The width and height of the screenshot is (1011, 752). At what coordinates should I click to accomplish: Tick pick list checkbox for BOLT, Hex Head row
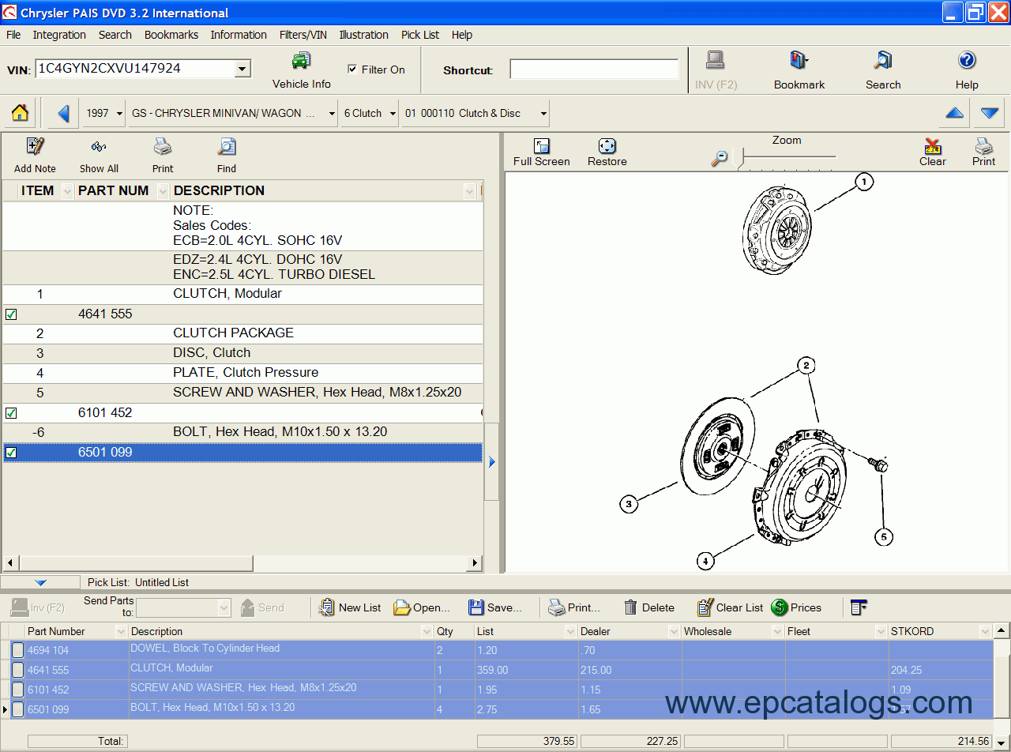(17, 709)
